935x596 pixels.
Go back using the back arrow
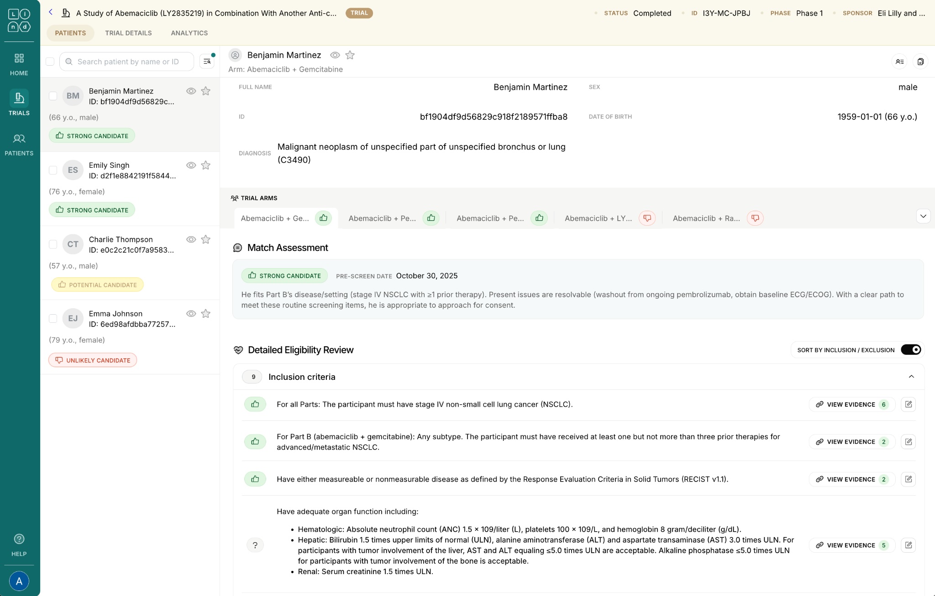(x=50, y=12)
